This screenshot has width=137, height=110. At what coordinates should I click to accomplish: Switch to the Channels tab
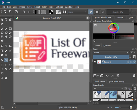[x=107, y=45]
